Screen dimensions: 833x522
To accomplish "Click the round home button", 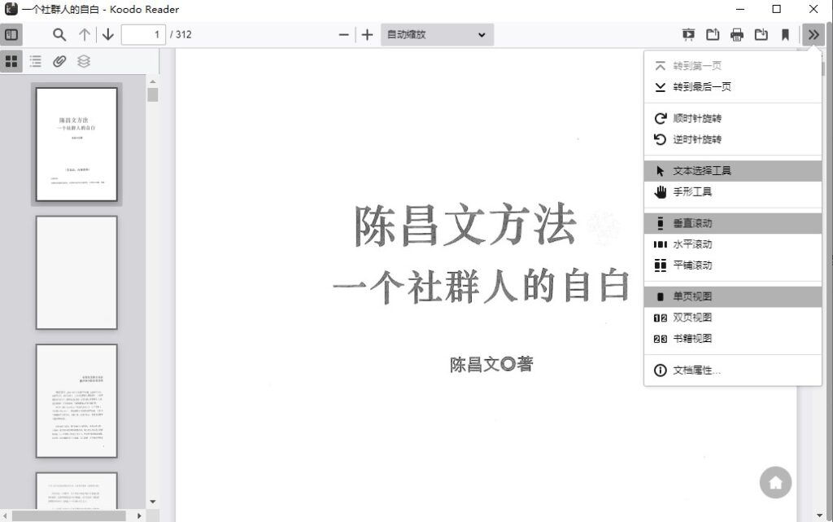I will (775, 483).
